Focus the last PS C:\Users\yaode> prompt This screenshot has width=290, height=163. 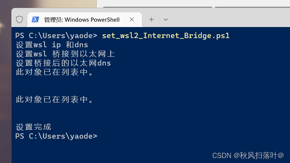pos(56,136)
